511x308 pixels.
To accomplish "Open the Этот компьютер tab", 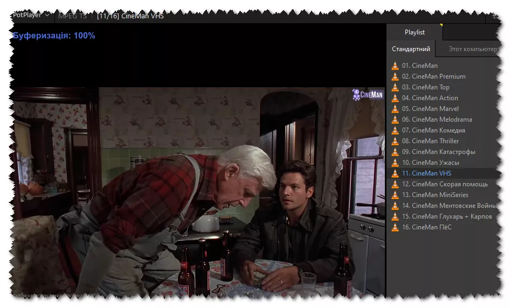I will pyautogui.click(x=472, y=49).
